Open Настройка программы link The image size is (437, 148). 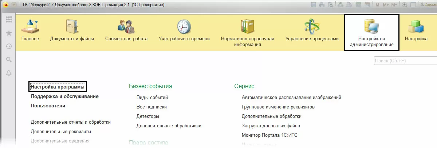pos(58,87)
